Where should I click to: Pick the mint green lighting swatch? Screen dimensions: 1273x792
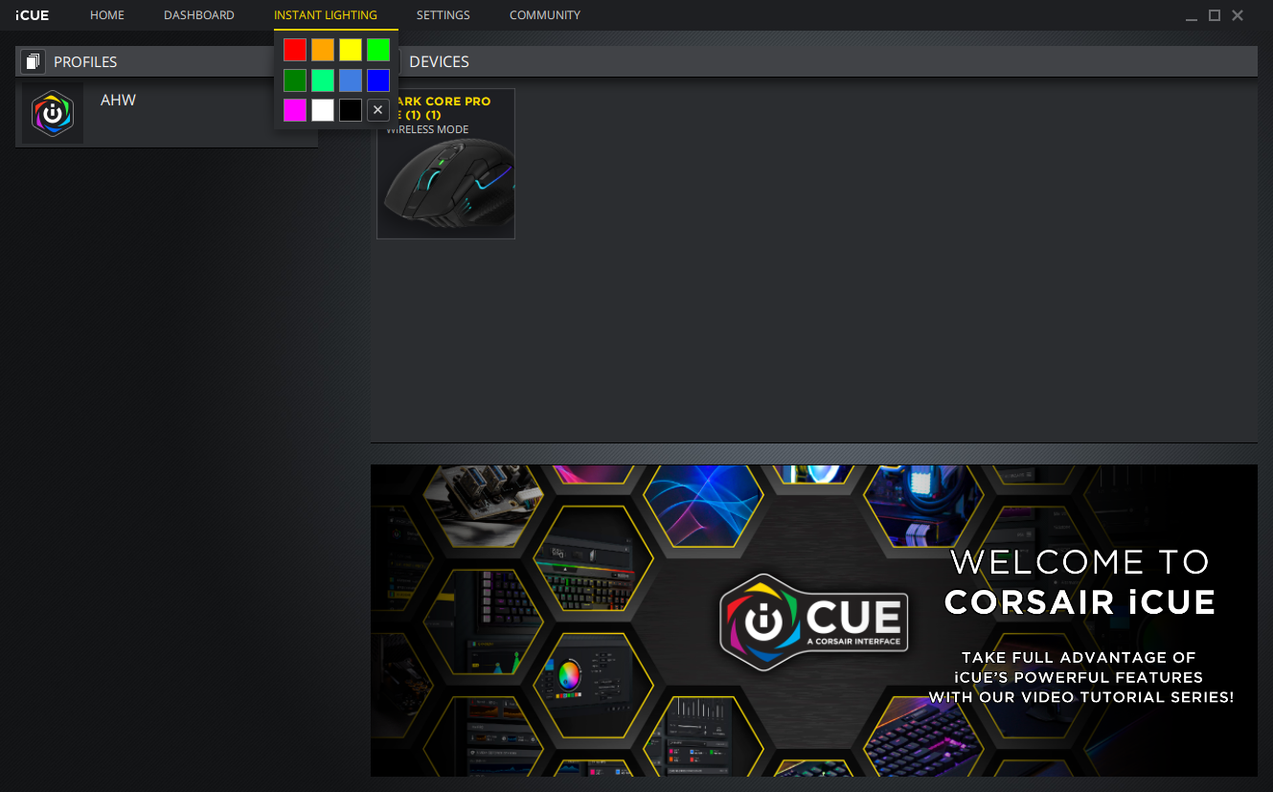tap(323, 80)
